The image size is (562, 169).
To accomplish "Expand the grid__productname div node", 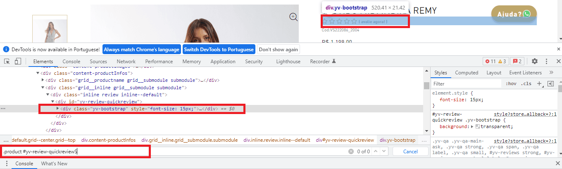I will (x=43, y=80).
